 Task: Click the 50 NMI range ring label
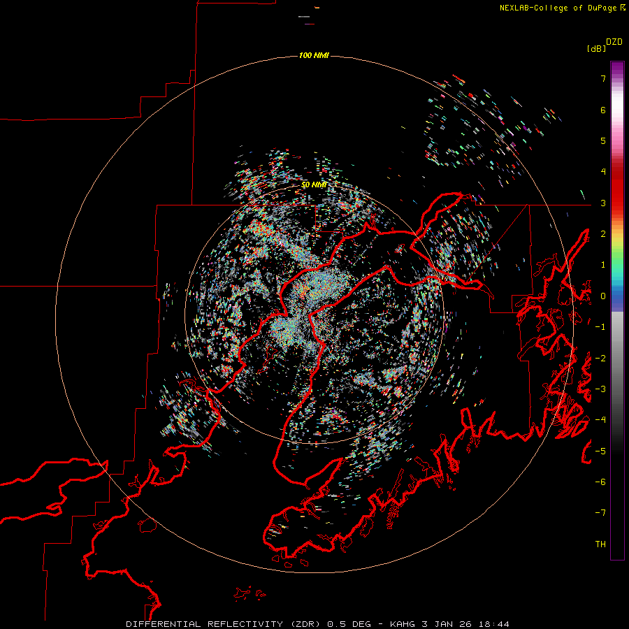point(314,185)
